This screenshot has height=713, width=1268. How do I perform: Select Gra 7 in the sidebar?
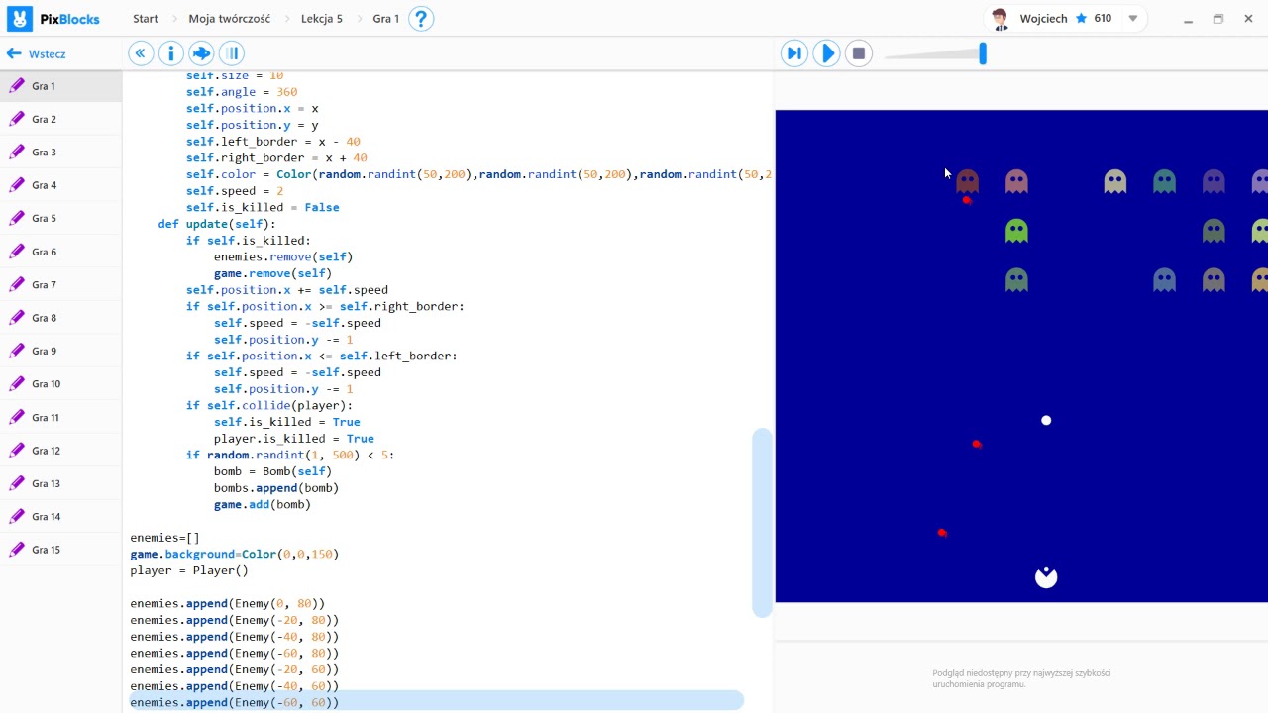coord(60,284)
